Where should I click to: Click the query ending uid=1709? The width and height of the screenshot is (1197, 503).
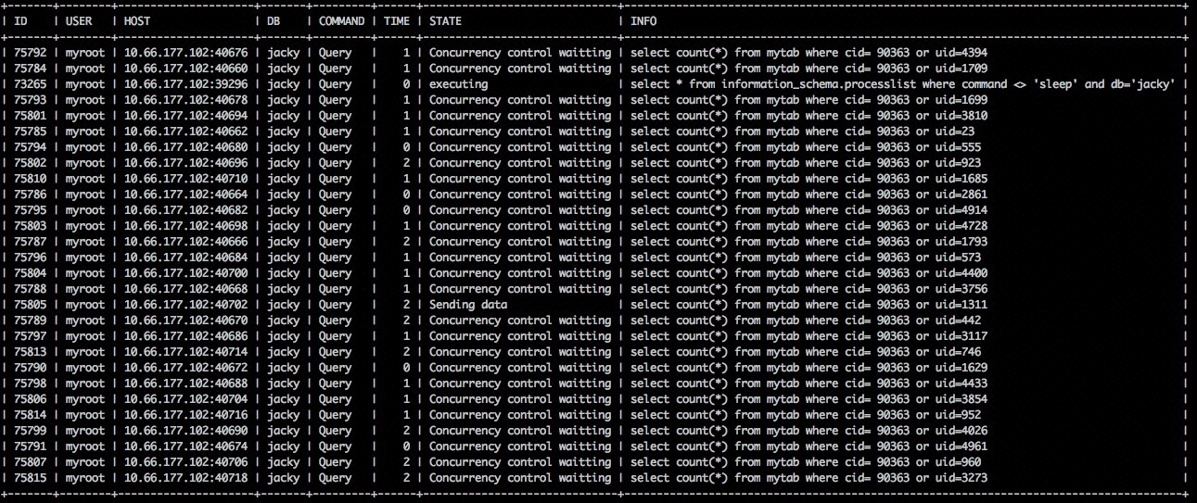[809, 69]
